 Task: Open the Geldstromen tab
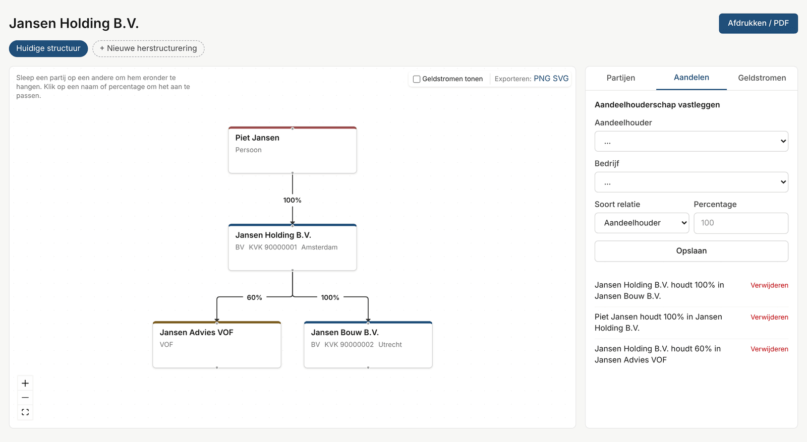click(x=762, y=78)
